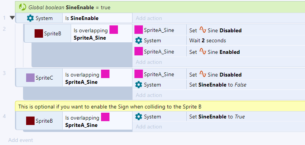Click Add action in event 1
The height and width of the screenshot is (145, 305).
149,18
